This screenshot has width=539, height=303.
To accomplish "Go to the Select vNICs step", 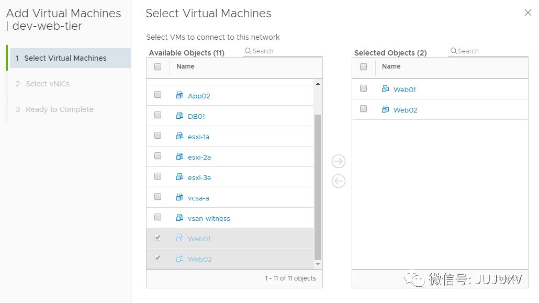I will click(x=48, y=84).
